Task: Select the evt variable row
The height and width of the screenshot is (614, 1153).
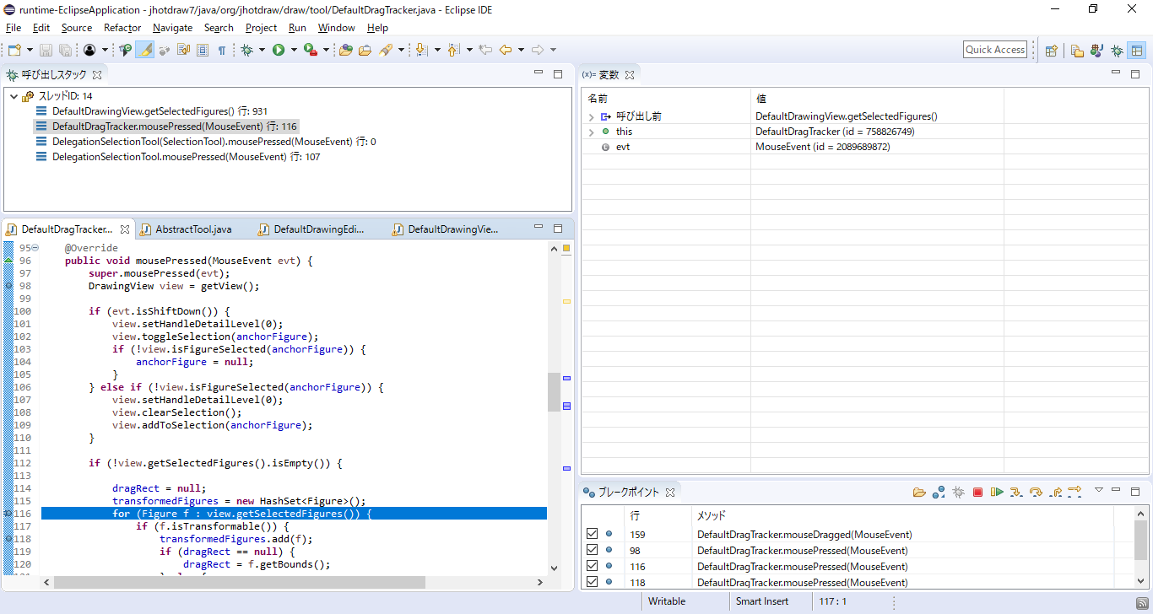Action: [864, 147]
